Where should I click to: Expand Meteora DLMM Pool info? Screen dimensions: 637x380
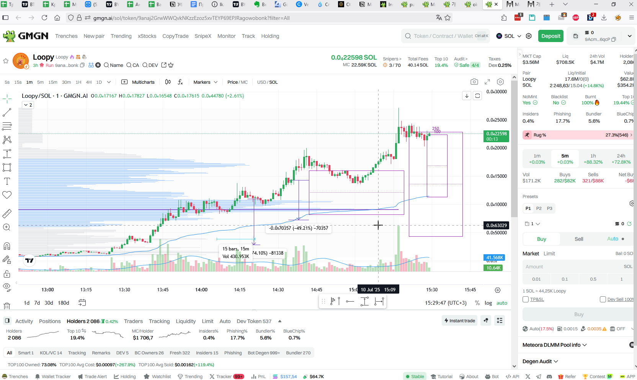pos(555,345)
